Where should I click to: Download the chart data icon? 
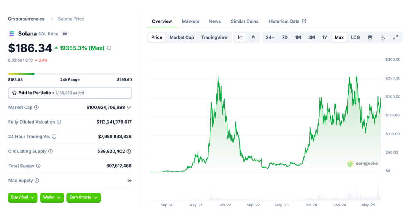(x=383, y=37)
